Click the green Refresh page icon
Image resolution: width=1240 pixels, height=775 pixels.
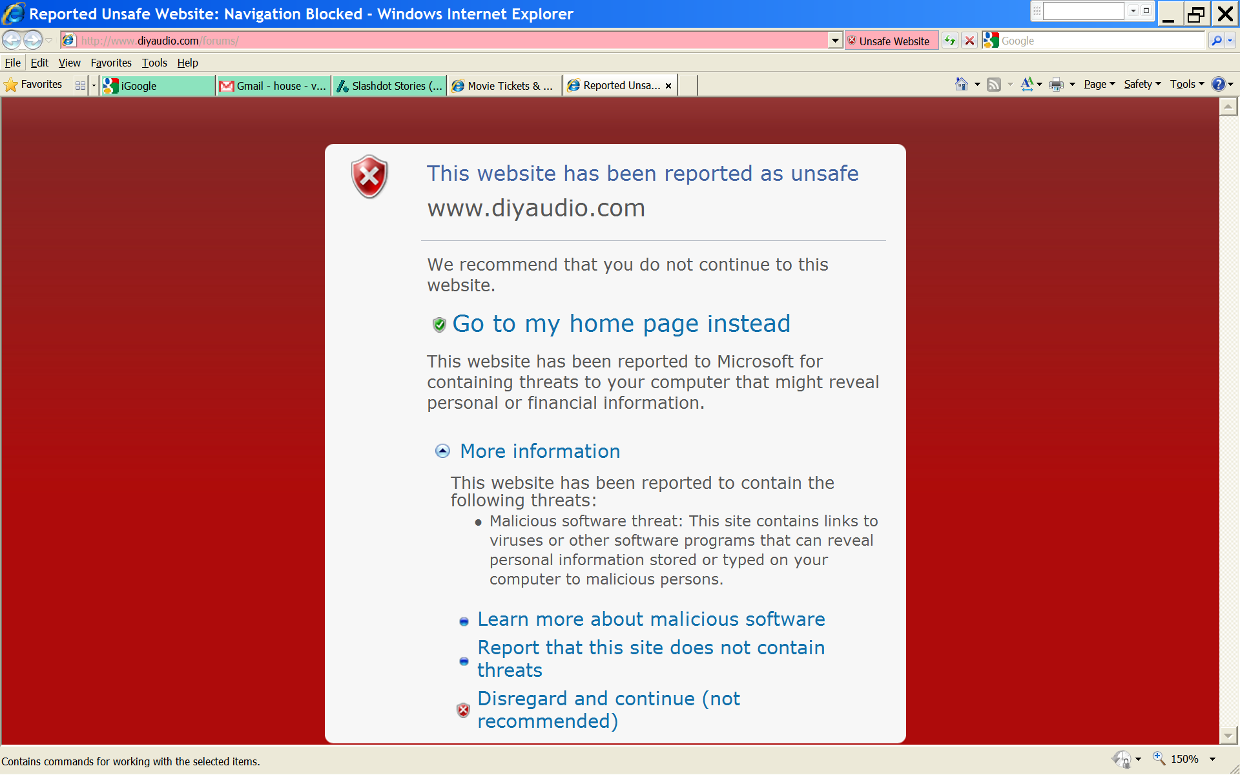coord(949,41)
